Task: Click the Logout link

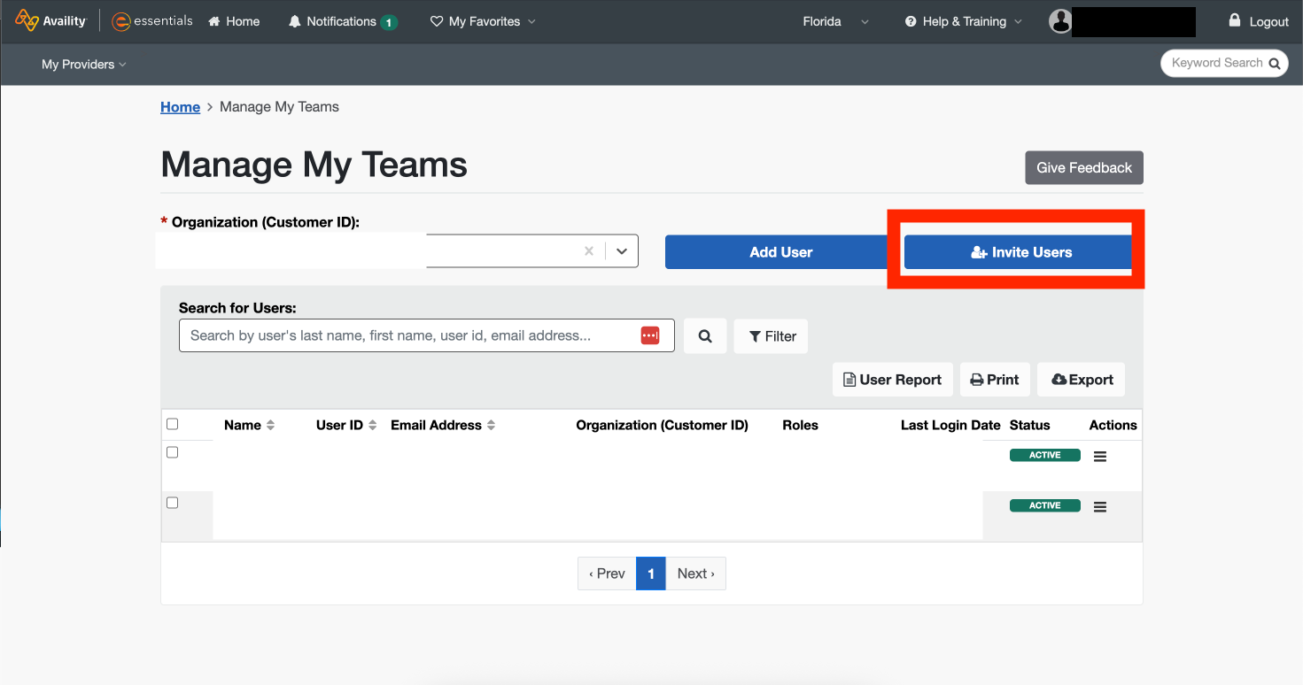Action: [1268, 22]
